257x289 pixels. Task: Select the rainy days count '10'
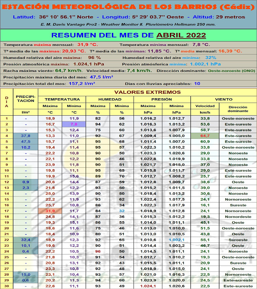(x=197, y=84)
